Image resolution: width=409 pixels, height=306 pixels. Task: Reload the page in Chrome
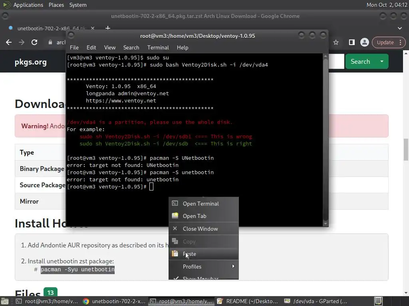pos(34,42)
